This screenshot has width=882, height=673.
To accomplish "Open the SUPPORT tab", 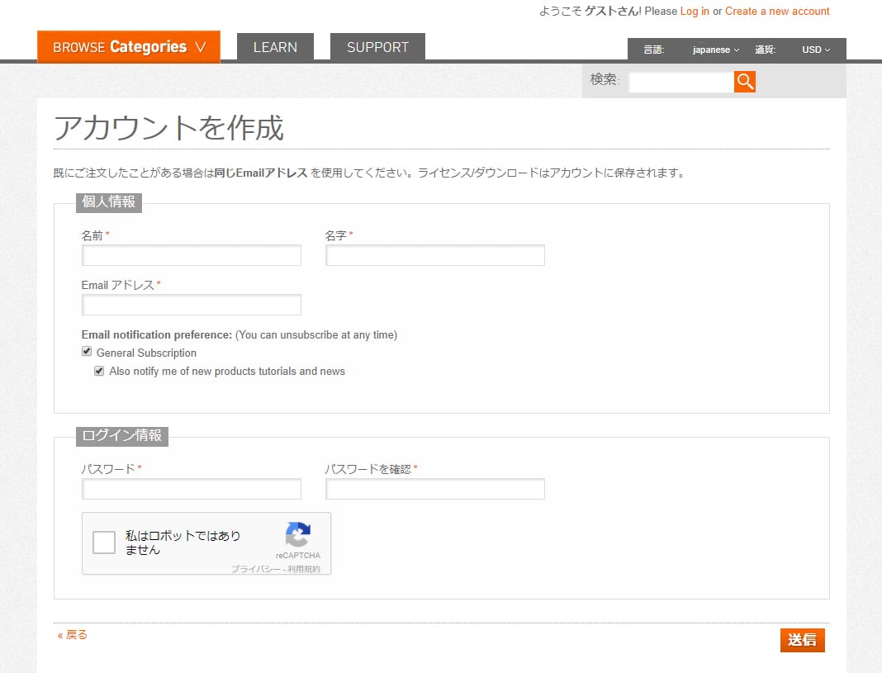I will (377, 47).
